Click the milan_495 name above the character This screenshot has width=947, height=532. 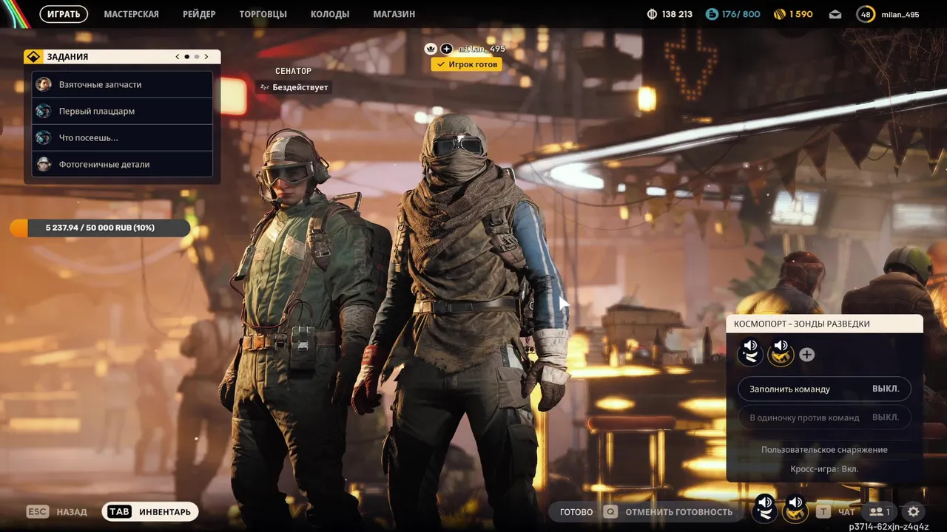pos(482,49)
